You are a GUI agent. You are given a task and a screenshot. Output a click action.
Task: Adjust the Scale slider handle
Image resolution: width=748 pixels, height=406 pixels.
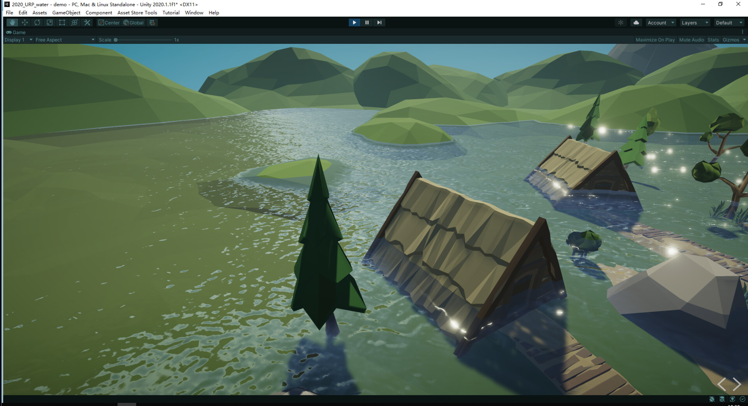click(x=116, y=39)
